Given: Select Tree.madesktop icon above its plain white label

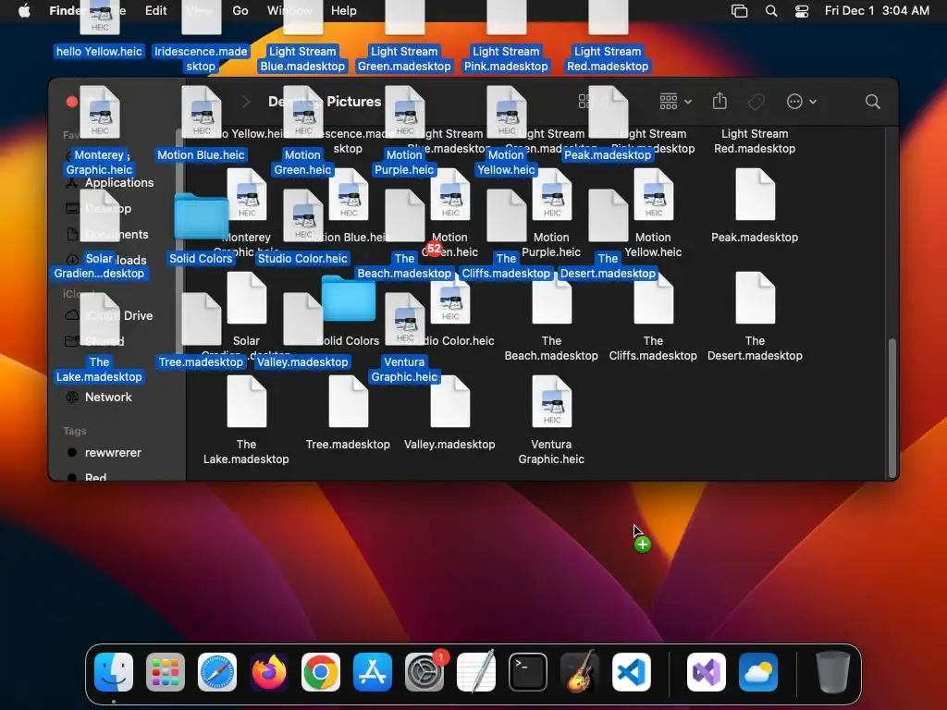Looking at the screenshot, I should coord(349,401).
